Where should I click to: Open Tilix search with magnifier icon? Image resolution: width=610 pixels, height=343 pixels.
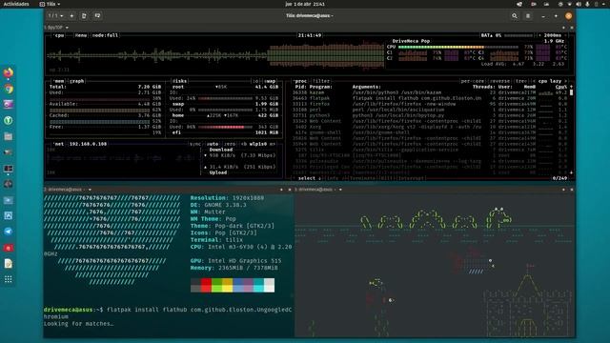(x=515, y=16)
